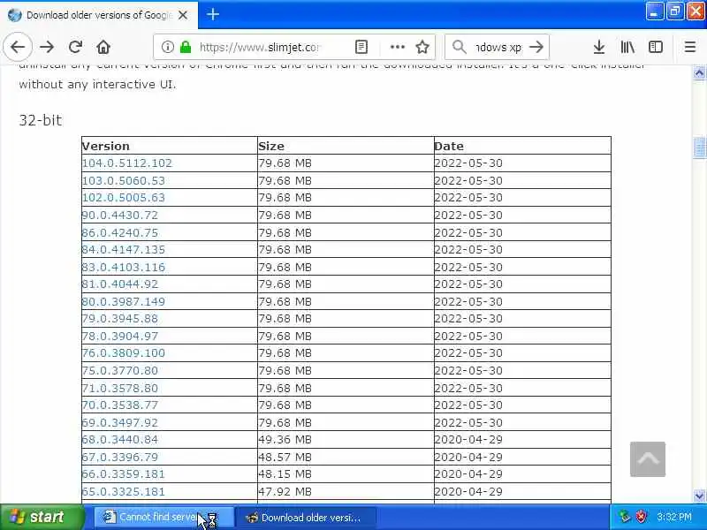The height and width of the screenshot is (530, 707).
Task: Open the Windows Start menu
Action: [x=42, y=517]
